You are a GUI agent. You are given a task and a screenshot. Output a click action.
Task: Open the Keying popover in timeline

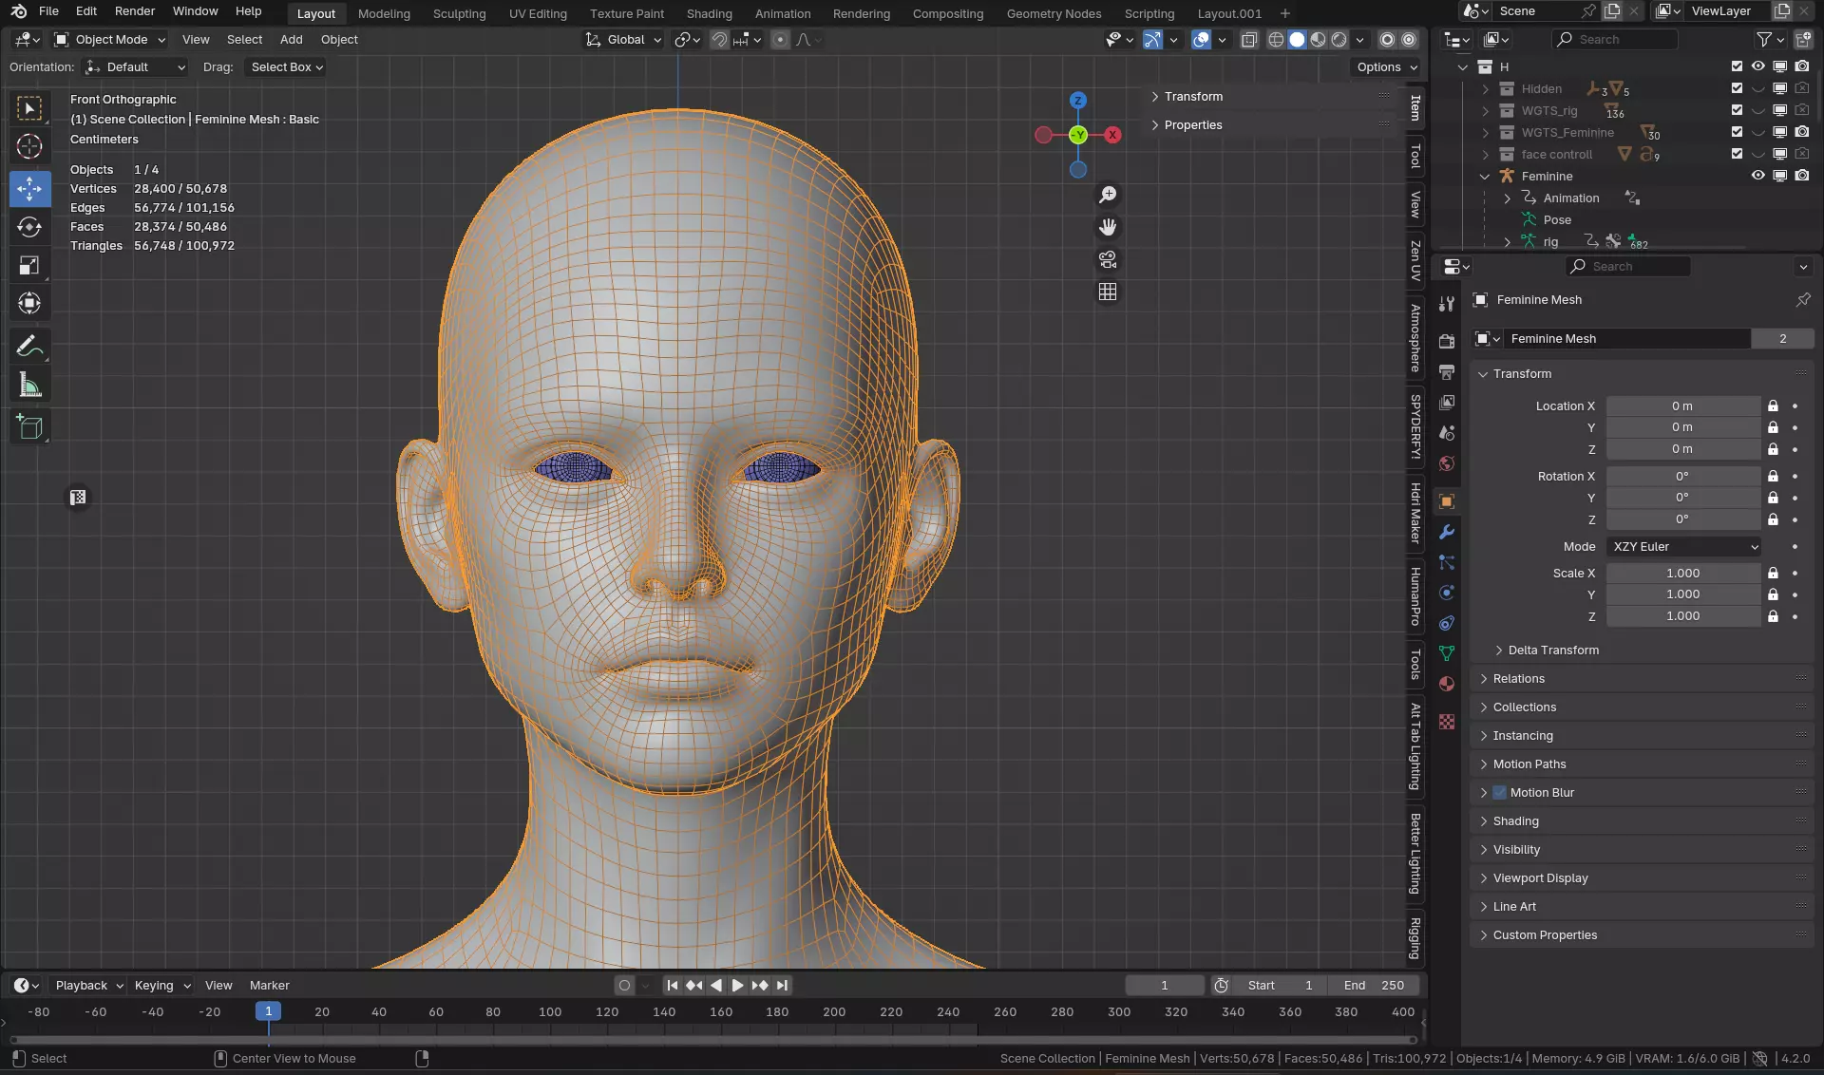(x=162, y=986)
